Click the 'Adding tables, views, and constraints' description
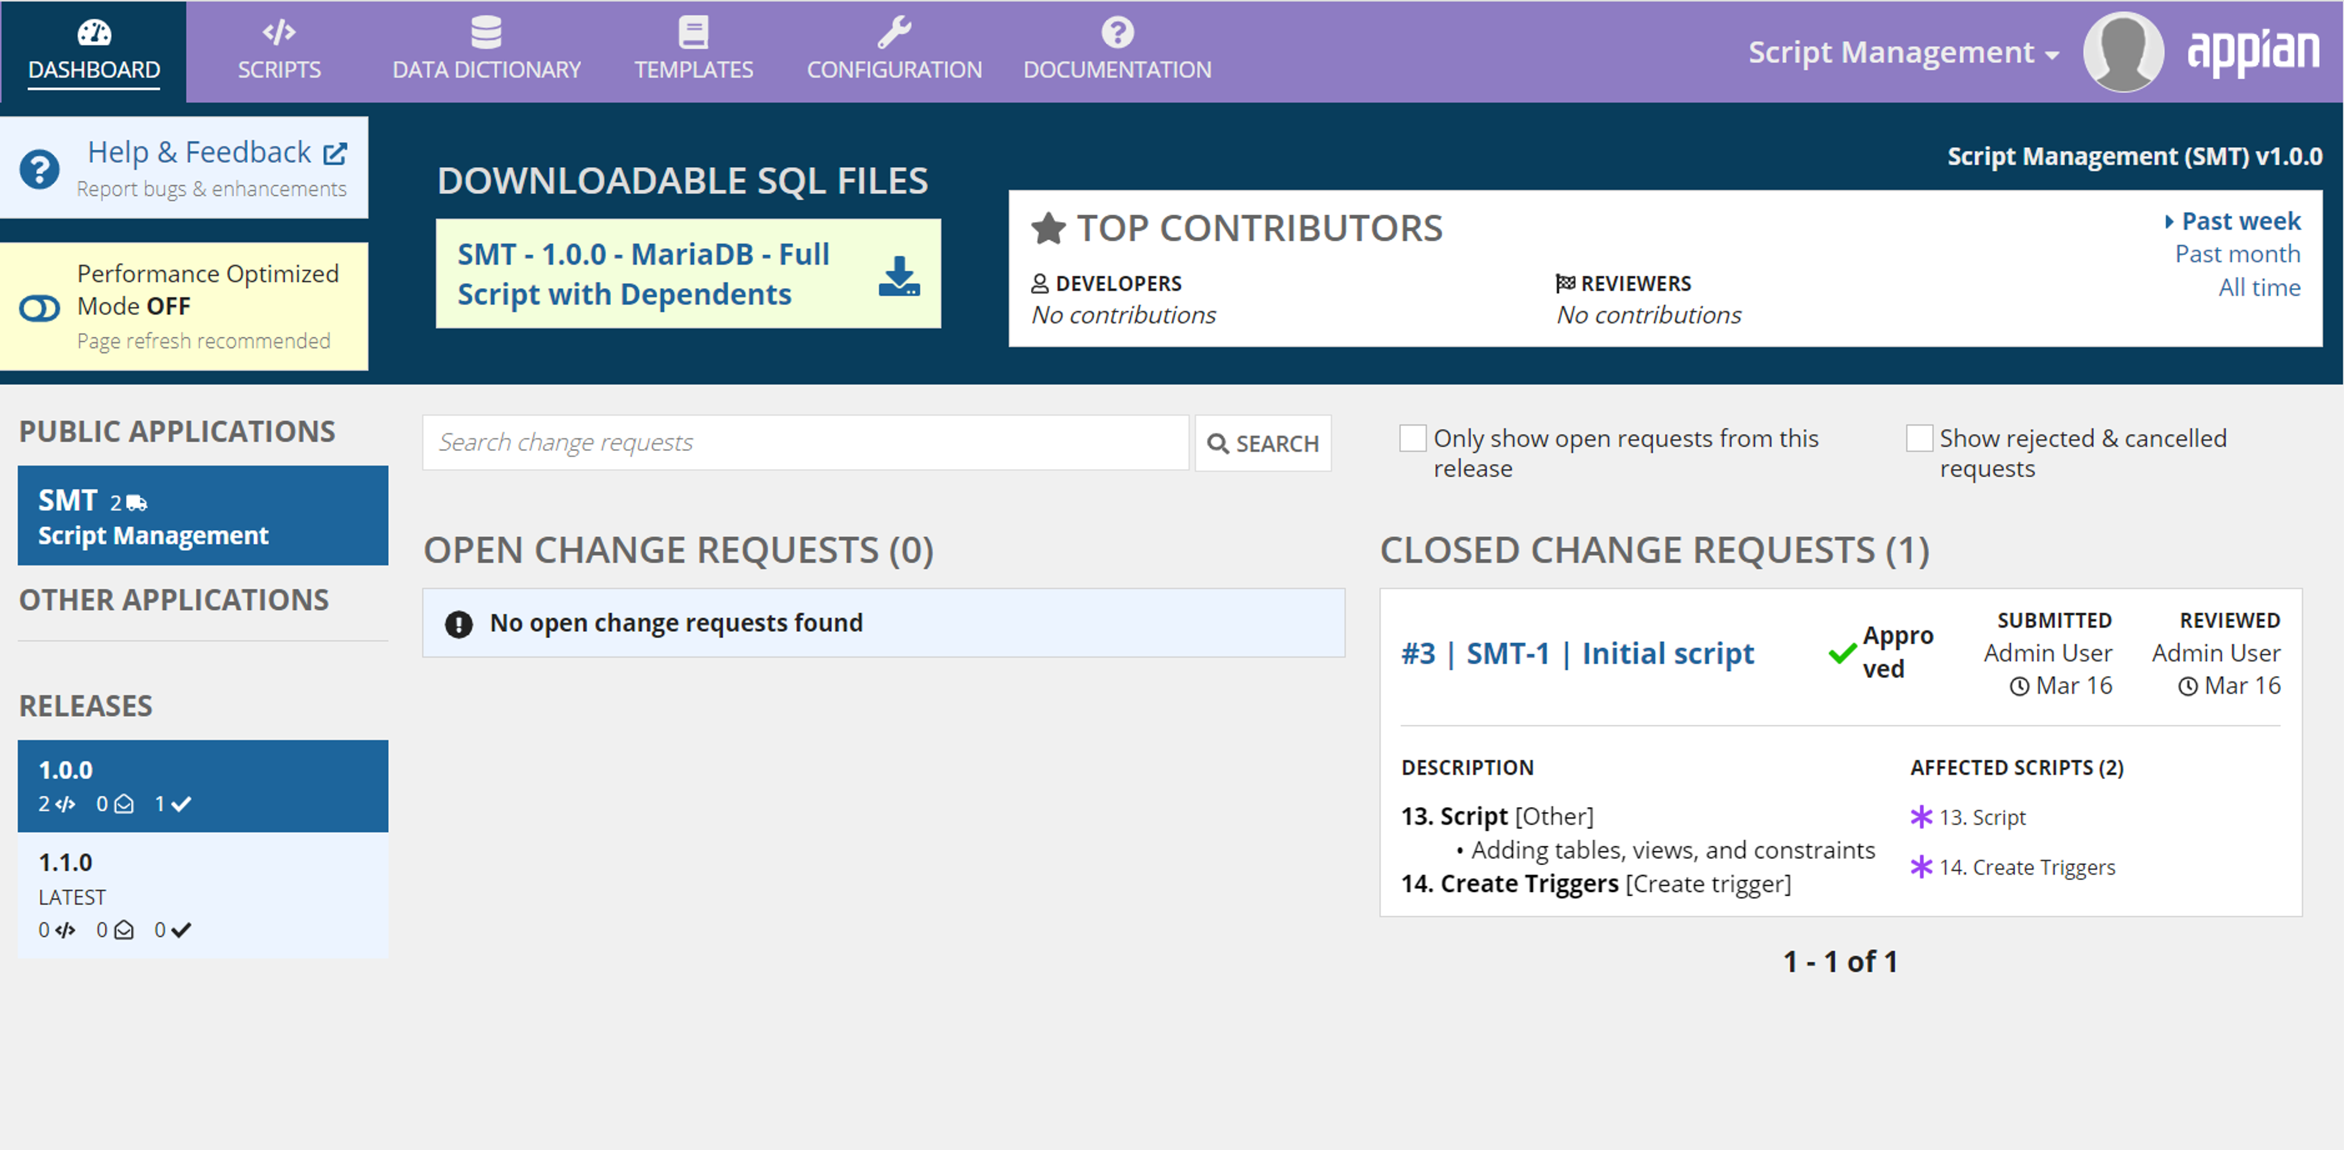 (x=1673, y=850)
